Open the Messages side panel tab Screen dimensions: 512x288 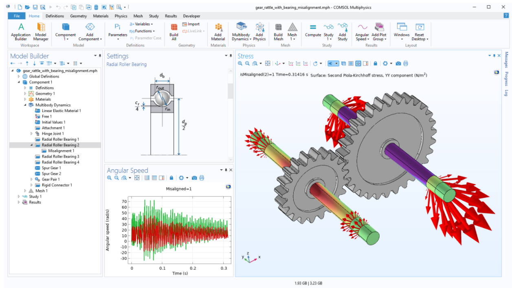pos(506,60)
